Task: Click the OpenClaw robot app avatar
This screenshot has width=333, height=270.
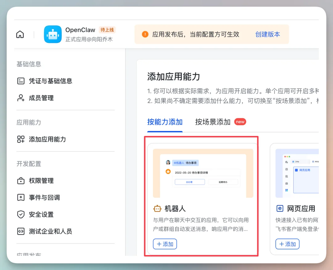Action: [x=53, y=34]
